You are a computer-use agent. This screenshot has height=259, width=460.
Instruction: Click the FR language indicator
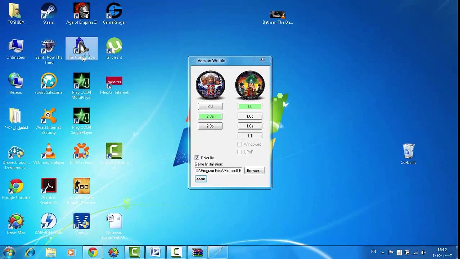coord(374,252)
